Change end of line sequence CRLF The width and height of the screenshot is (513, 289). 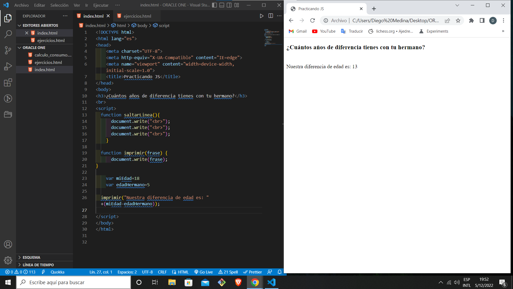coord(162,272)
